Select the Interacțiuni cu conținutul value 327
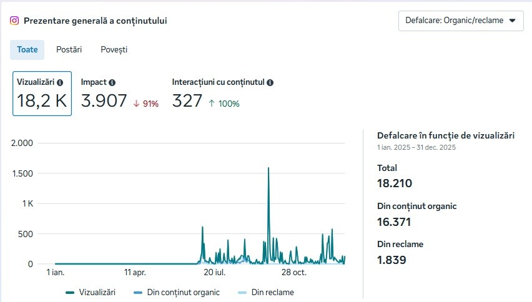Image resolution: width=532 pixels, height=302 pixels. (187, 101)
